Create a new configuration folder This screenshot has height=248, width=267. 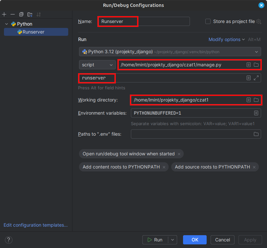[30, 14]
